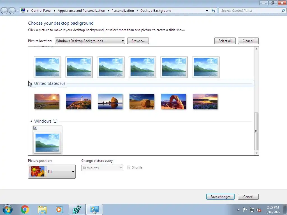Click the Cancel button
This screenshot has height=215, width=287.
point(248,197)
